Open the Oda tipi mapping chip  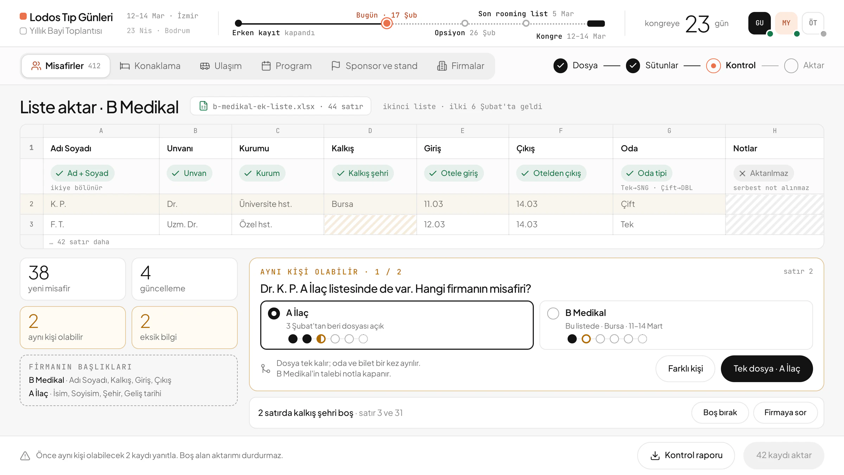(x=646, y=173)
